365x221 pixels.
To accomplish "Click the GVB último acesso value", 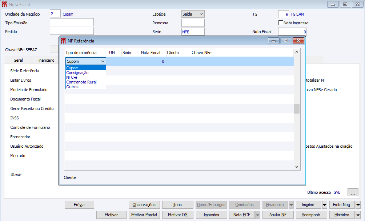I will click(337, 192).
